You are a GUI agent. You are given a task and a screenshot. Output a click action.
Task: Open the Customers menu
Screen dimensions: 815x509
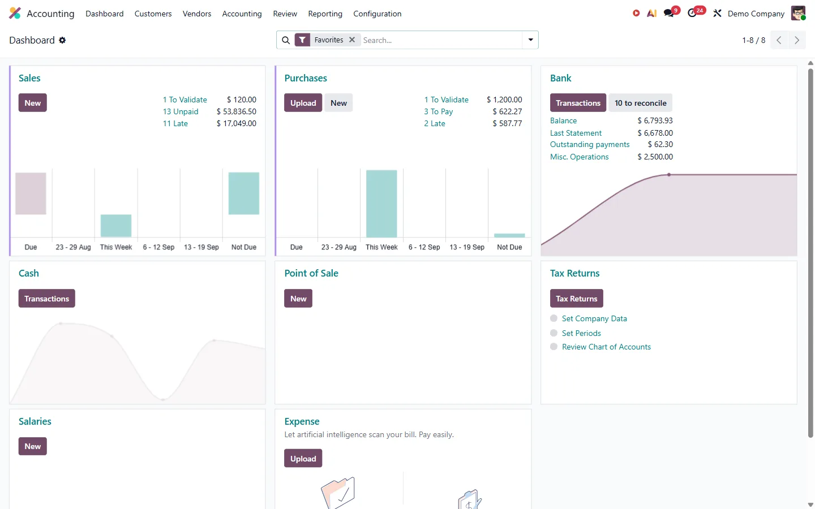[x=153, y=14]
